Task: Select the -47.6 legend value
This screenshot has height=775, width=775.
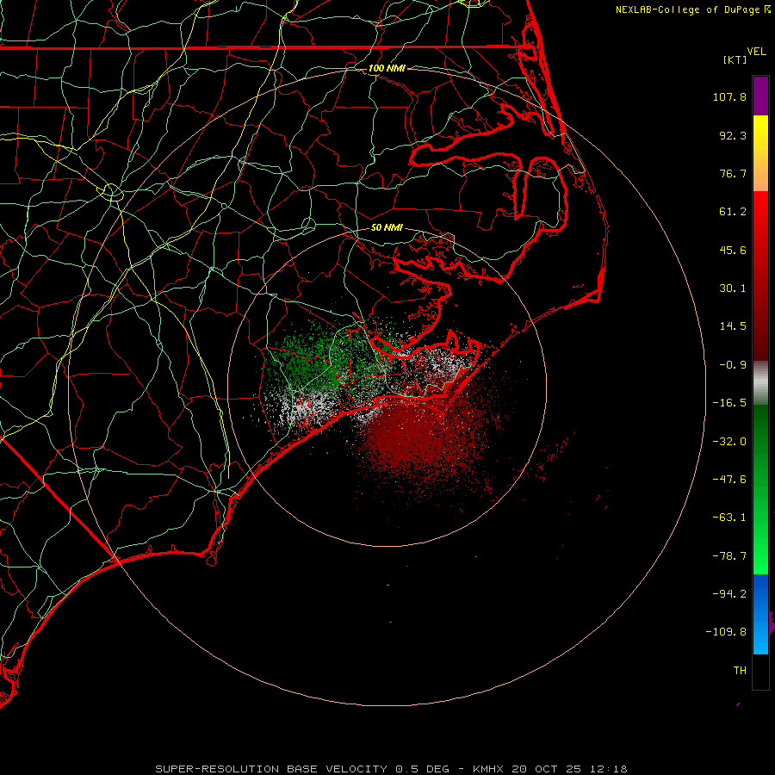Action: coord(729,480)
